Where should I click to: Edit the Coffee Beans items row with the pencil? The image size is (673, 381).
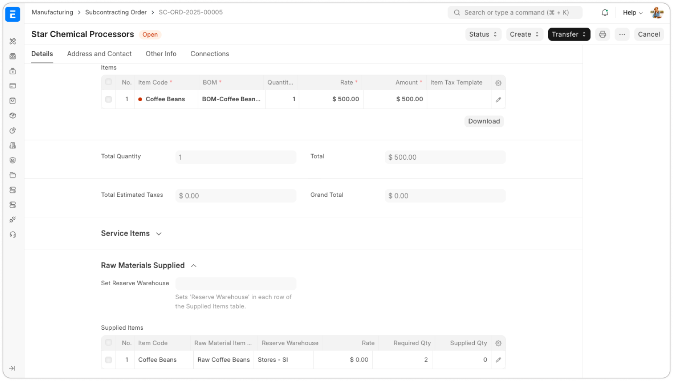click(498, 100)
